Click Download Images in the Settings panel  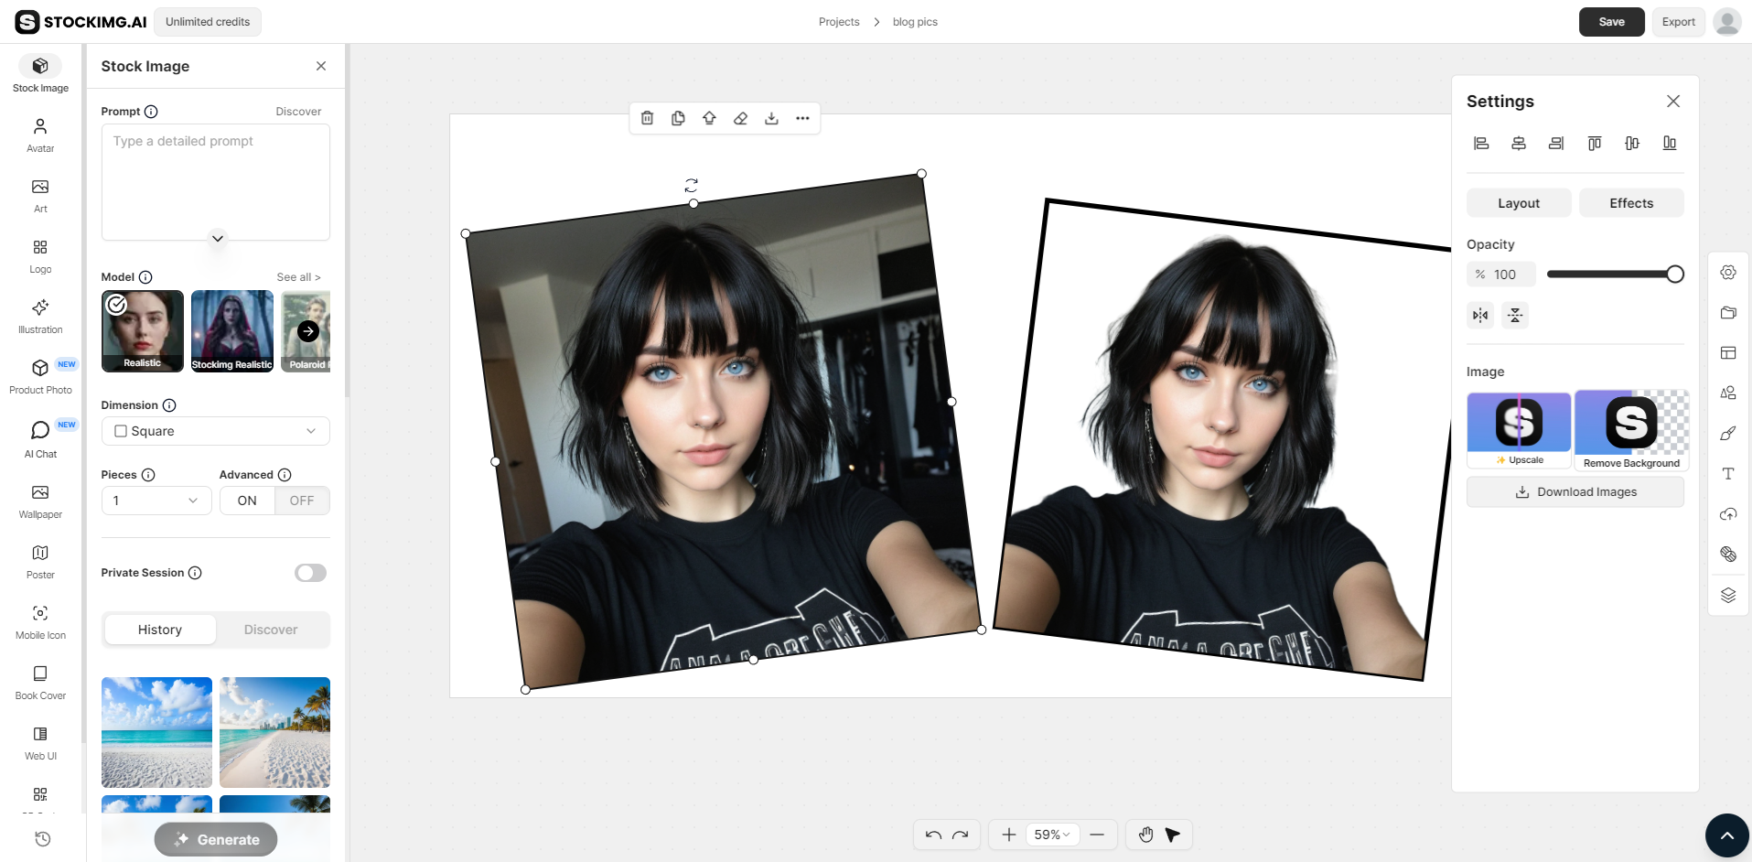[x=1575, y=491]
